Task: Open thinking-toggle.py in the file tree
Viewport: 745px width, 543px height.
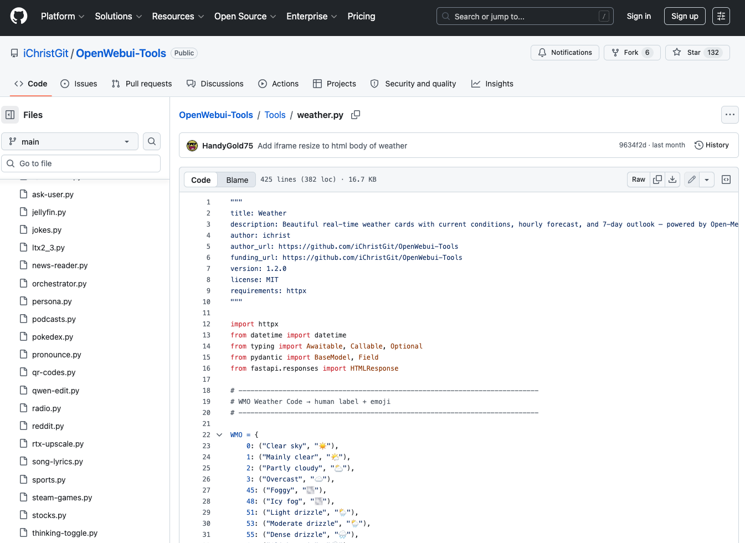Action: point(65,533)
